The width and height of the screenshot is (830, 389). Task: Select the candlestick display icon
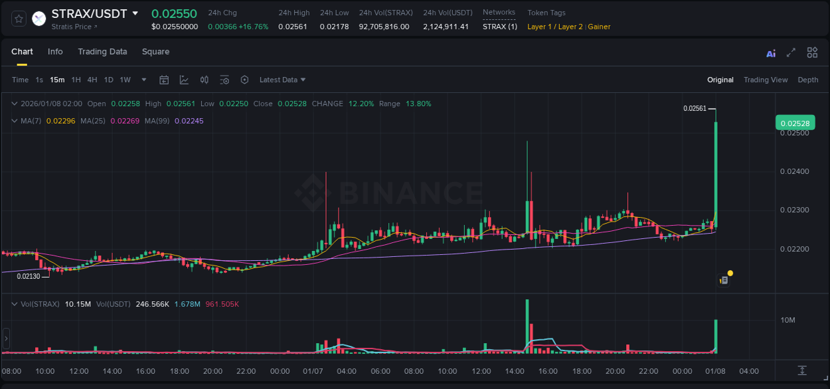pyautogui.click(x=204, y=79)
